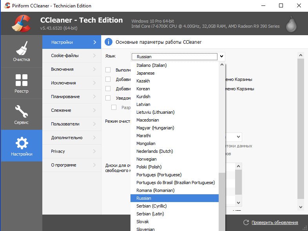Select Marathi from the language list
The image size is (308, 231).
[174, 136]
